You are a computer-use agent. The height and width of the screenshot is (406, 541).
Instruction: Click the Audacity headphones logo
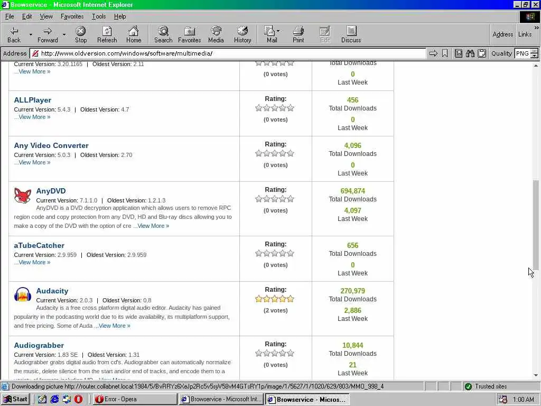[x=22, y=295]
